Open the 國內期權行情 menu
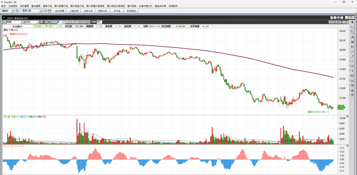357x175 pixels. point(60,6)
